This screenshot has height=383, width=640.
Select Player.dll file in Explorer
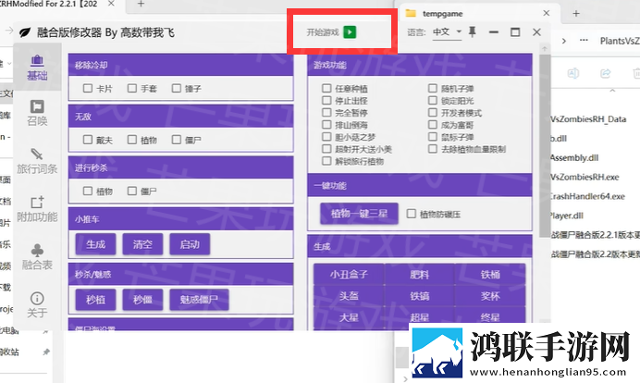click(567, 216)
